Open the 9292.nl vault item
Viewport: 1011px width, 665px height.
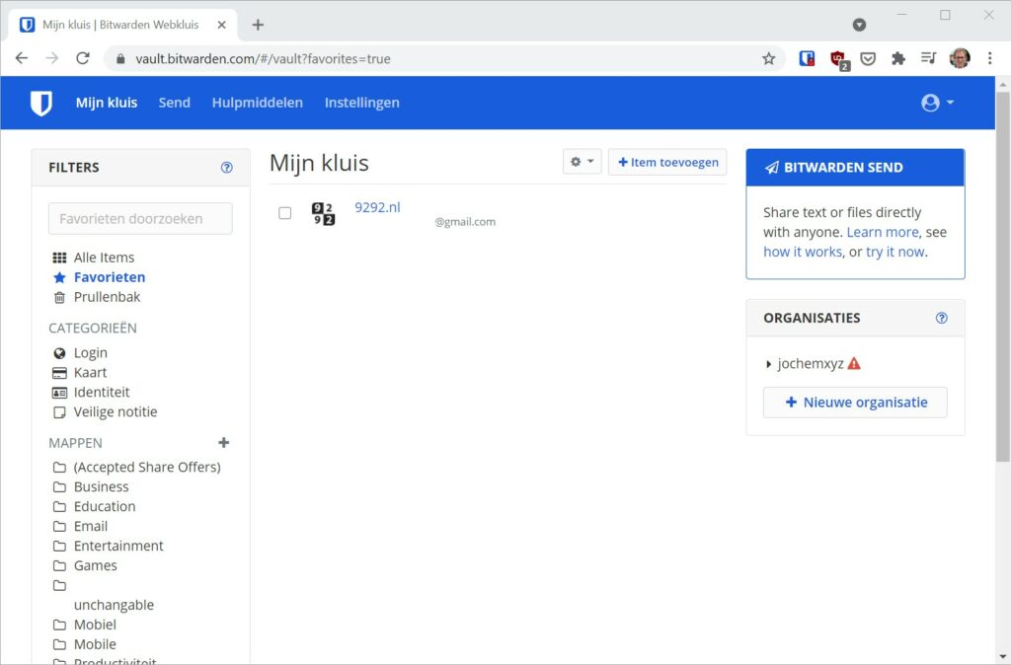[377, 207]
